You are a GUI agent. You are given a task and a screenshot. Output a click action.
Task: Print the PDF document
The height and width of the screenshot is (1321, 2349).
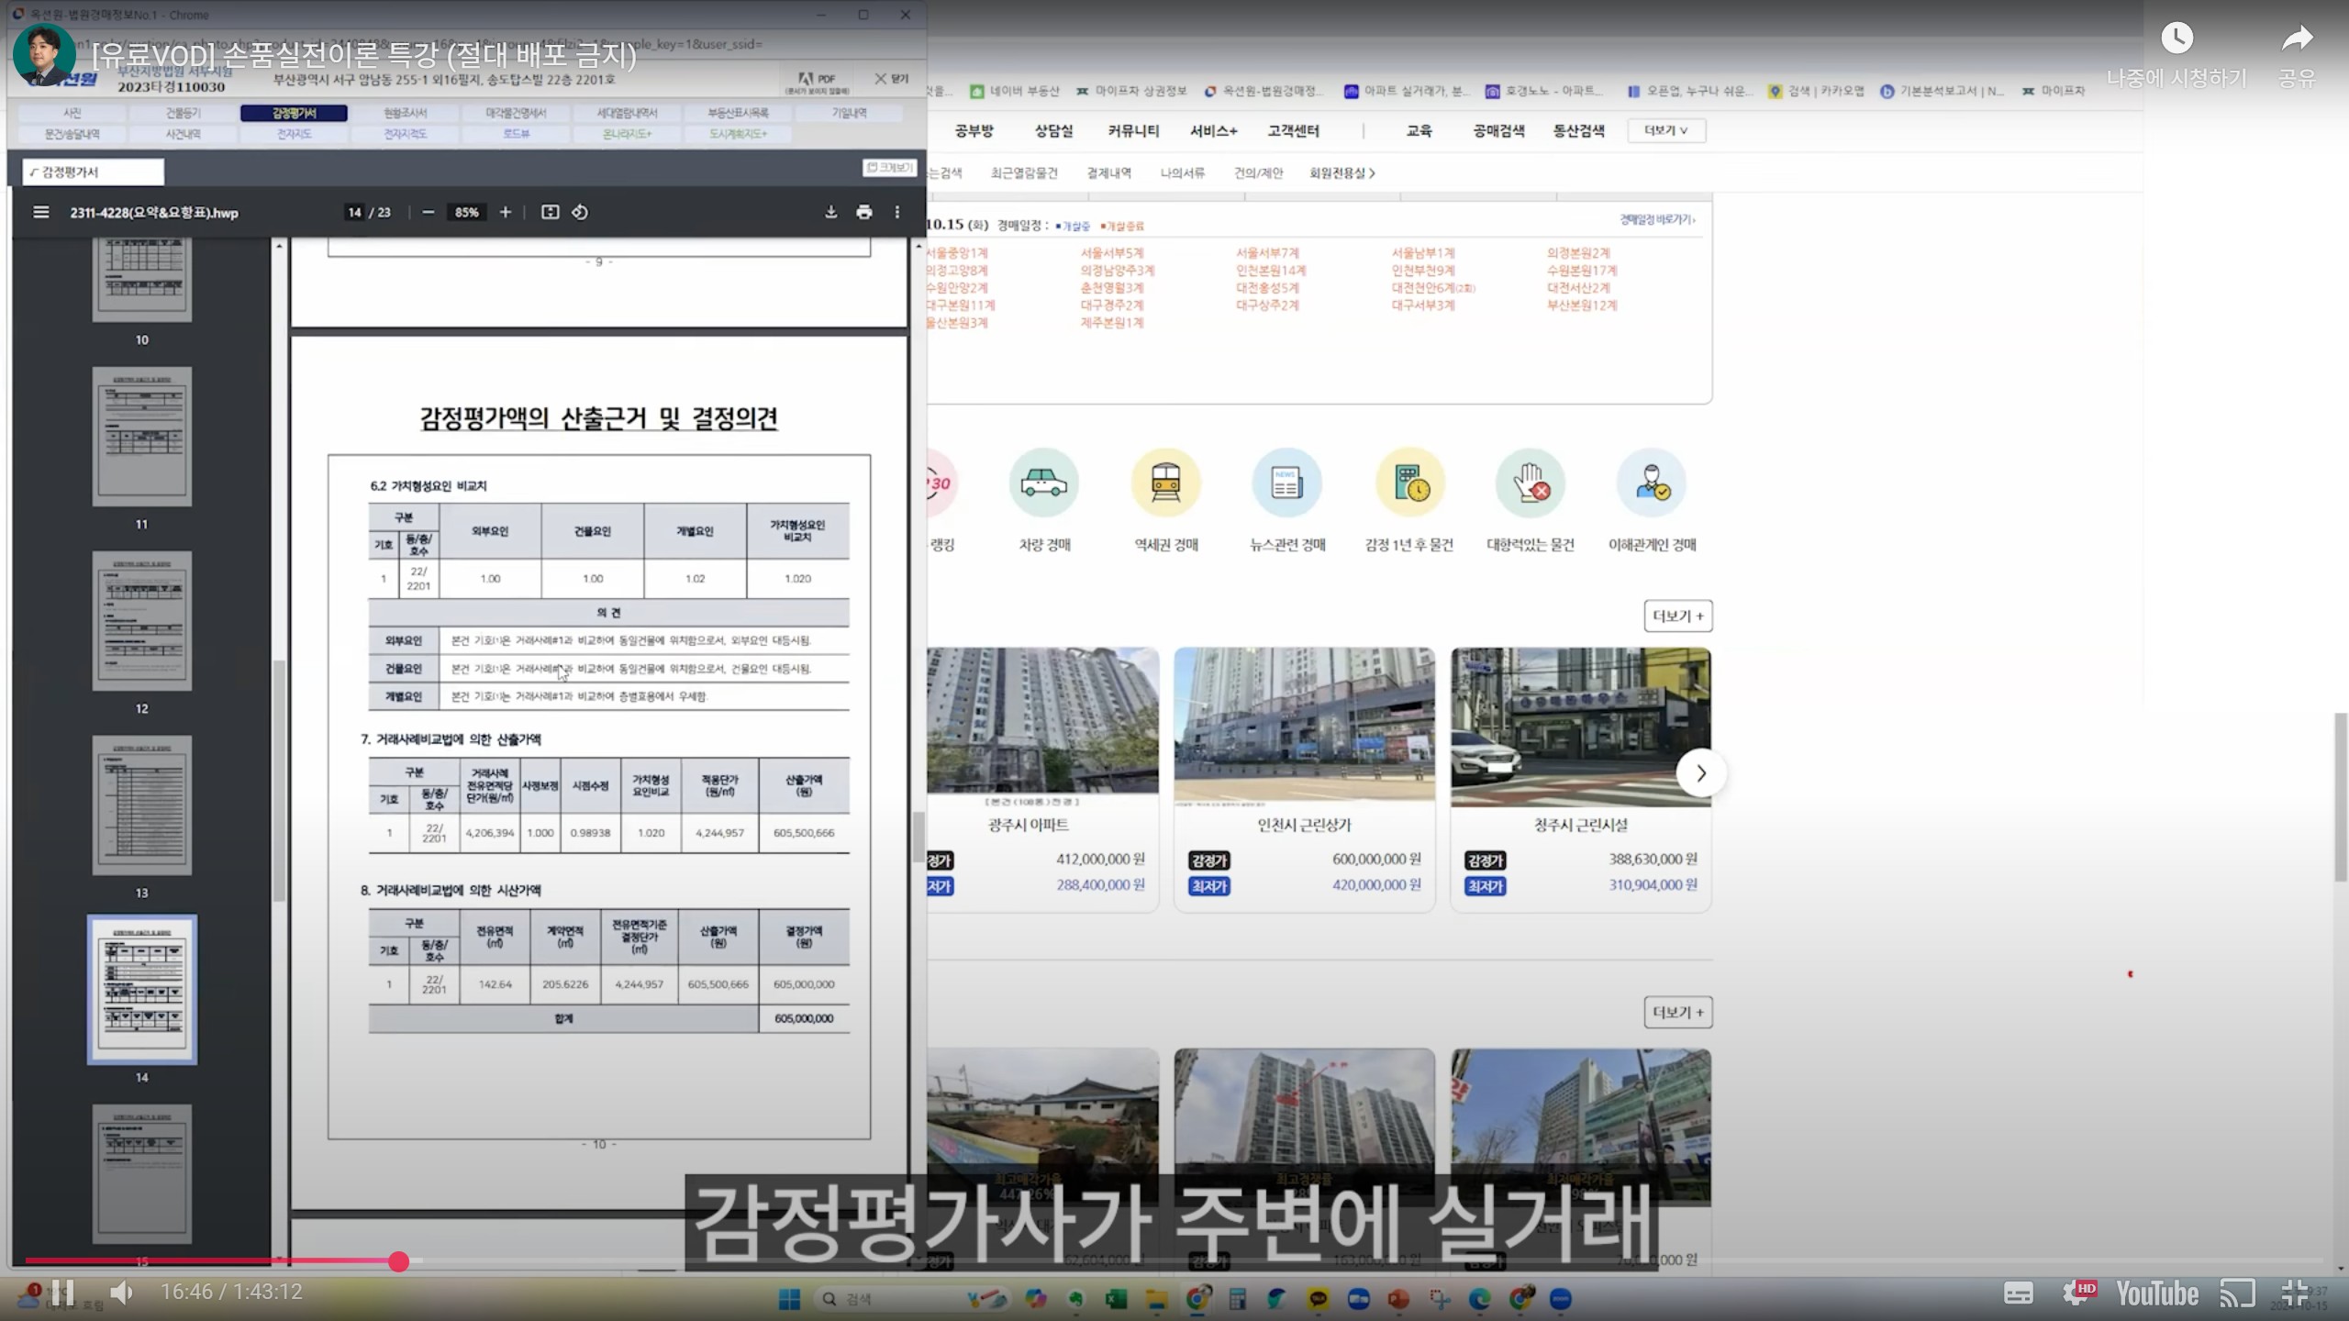click(863, 212)
